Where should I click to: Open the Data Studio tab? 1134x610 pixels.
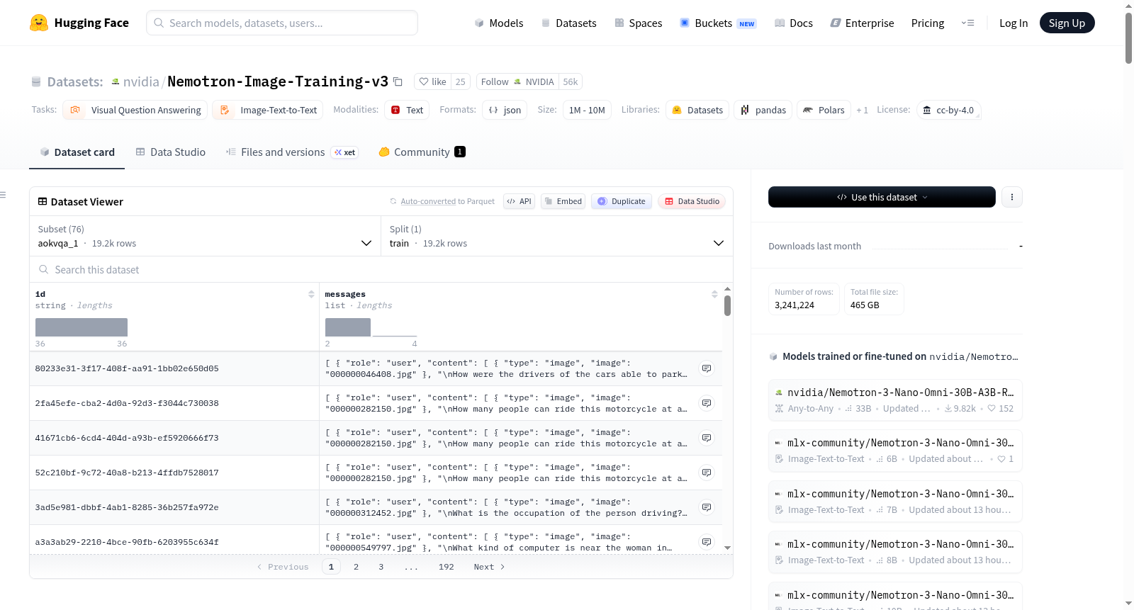[171, 152]
